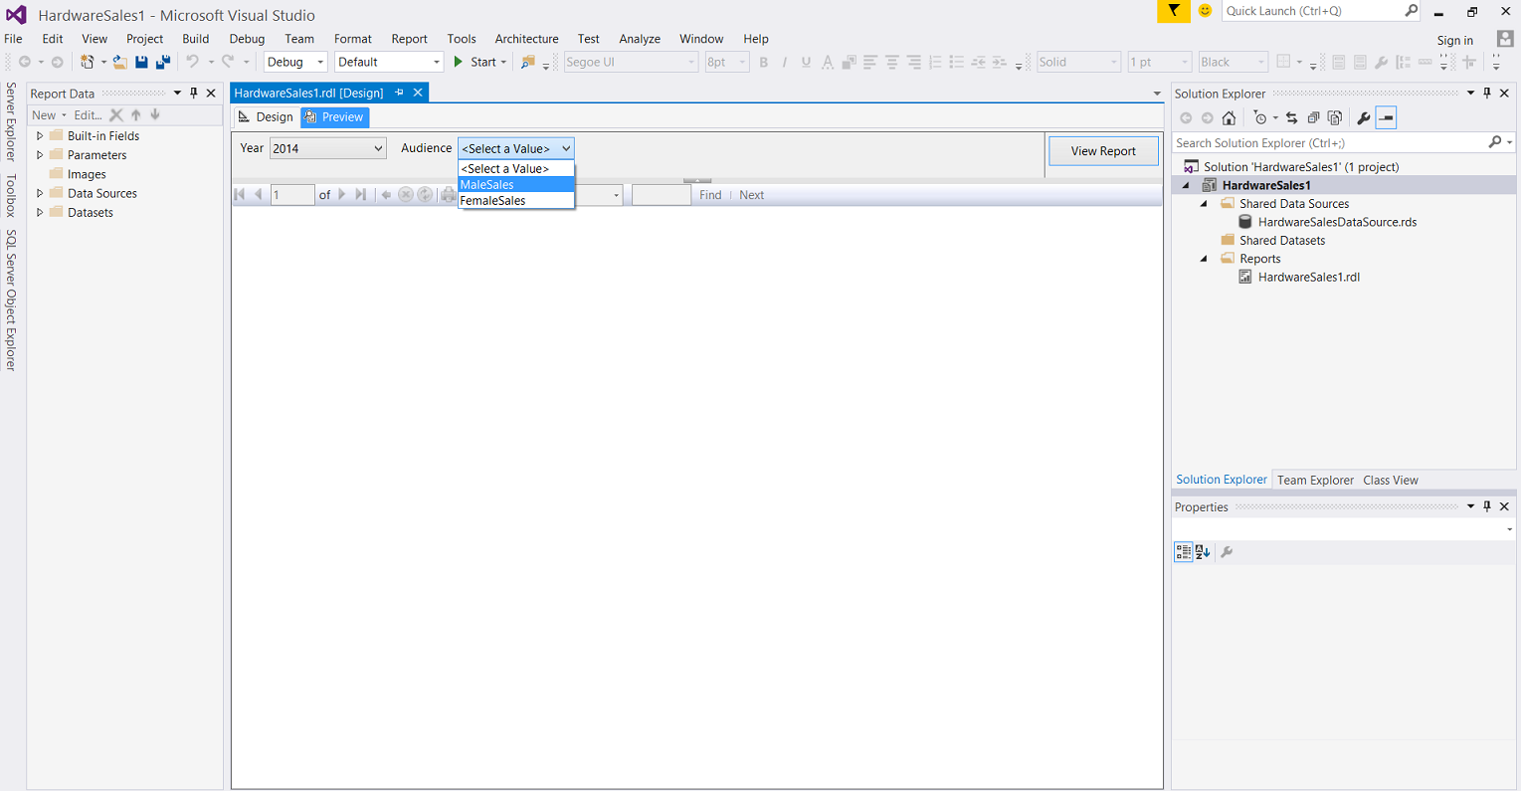This screenshot has height=791, width=1521.
Task: Select FemaleSales from Audience list
Action: [516, 201]
